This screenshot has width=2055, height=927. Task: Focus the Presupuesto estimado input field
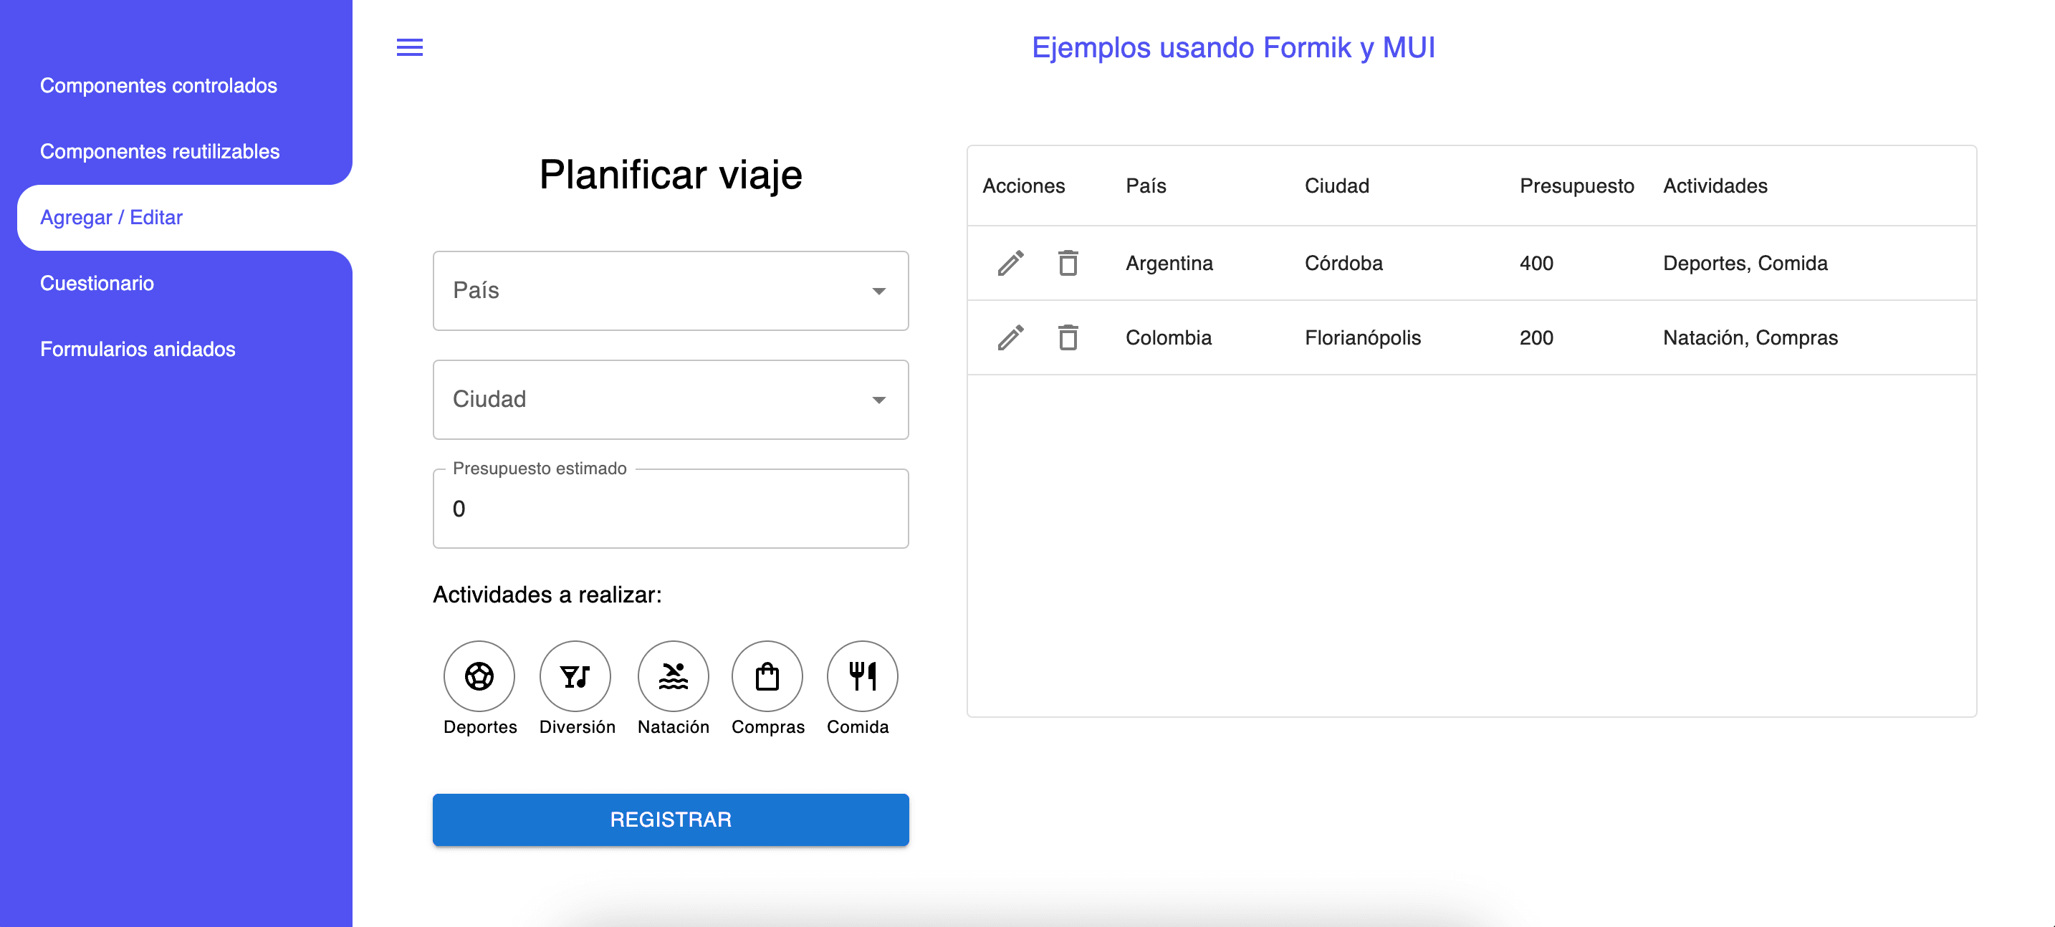click(x=671, y=508)
